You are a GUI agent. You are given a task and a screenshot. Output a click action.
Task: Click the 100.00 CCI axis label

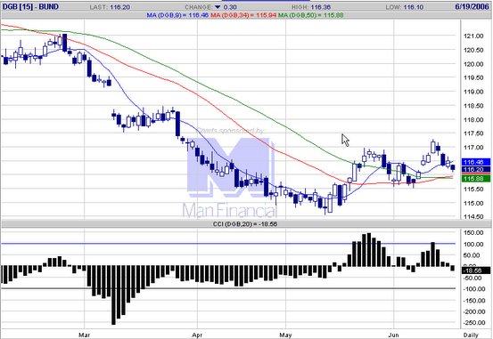click(473, 244)
